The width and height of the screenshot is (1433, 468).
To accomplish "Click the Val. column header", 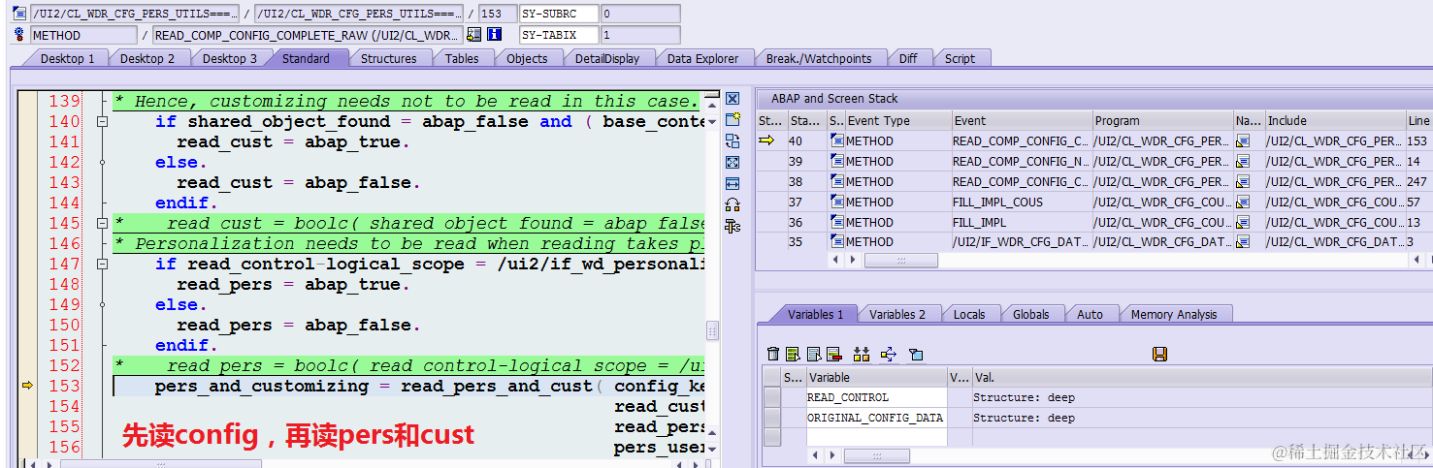I will [1201, 377].
